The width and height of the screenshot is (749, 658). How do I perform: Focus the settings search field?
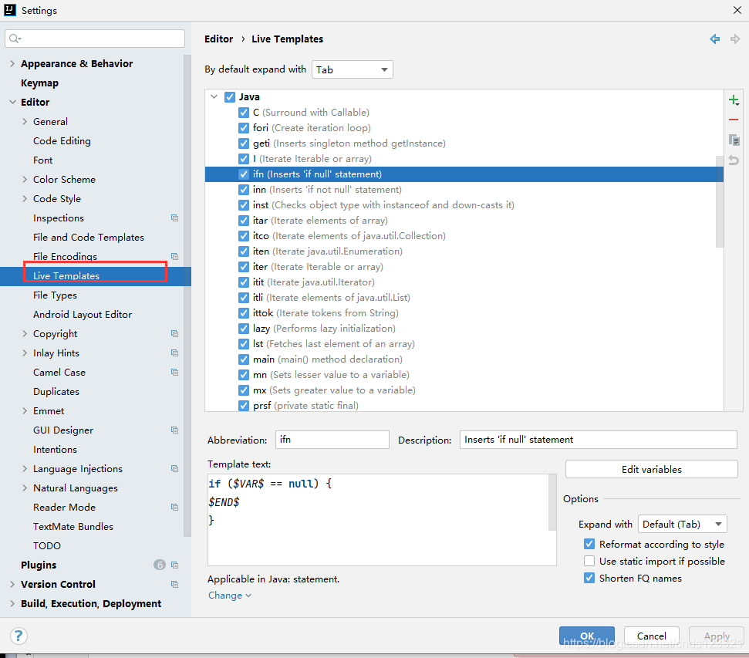(95, 39)
